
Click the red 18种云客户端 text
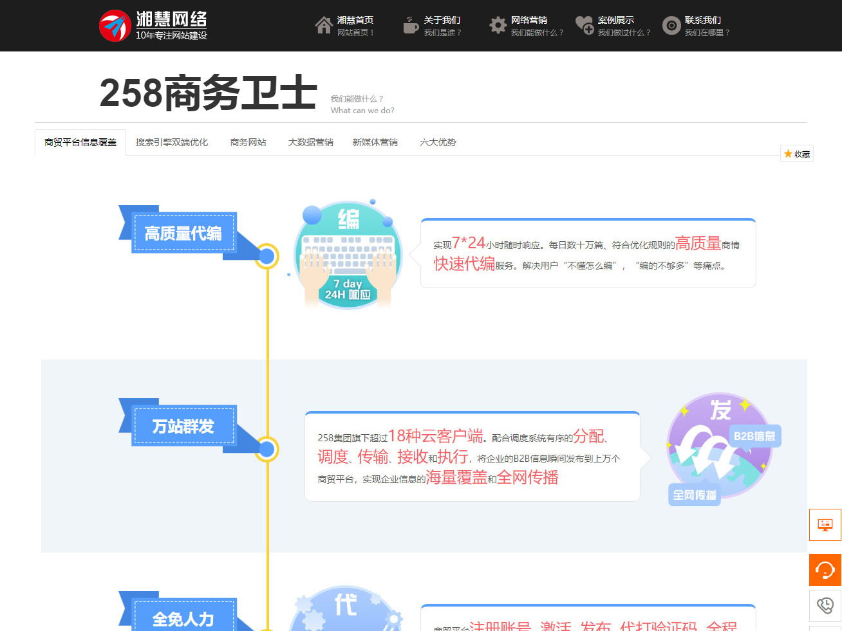pyautogui.click(x=436, y=436)
